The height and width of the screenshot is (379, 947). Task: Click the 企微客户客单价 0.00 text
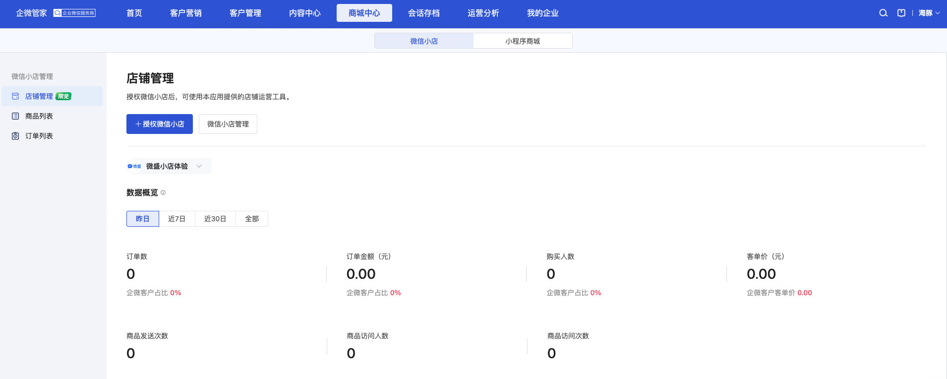click(779, 293)
